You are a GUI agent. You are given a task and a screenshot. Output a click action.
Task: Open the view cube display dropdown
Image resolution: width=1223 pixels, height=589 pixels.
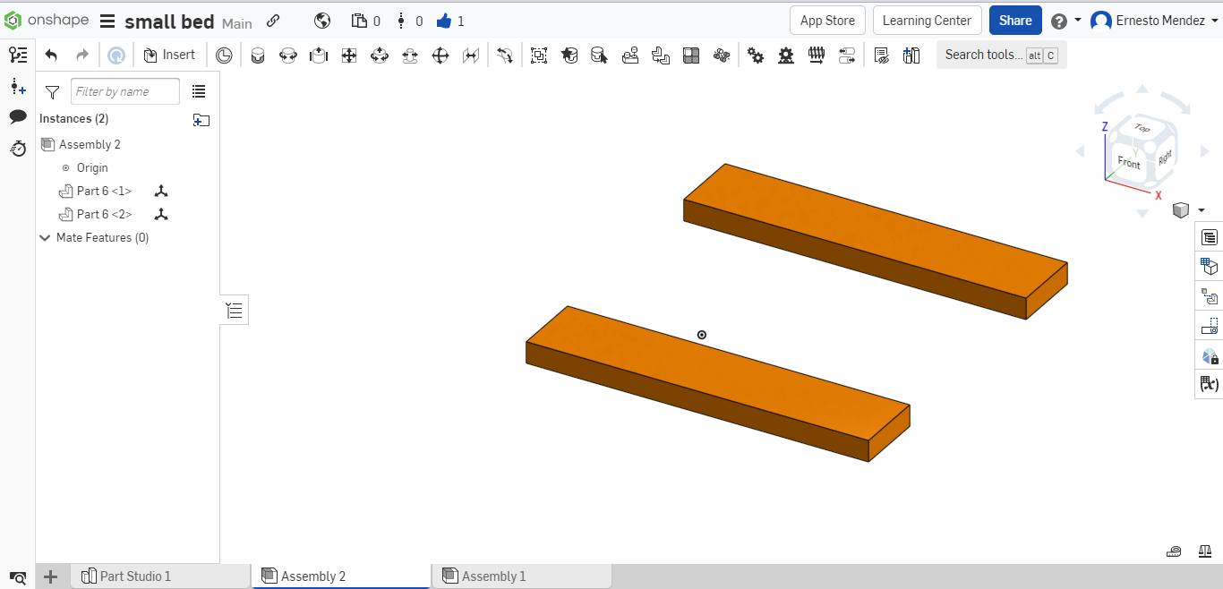1200,210
